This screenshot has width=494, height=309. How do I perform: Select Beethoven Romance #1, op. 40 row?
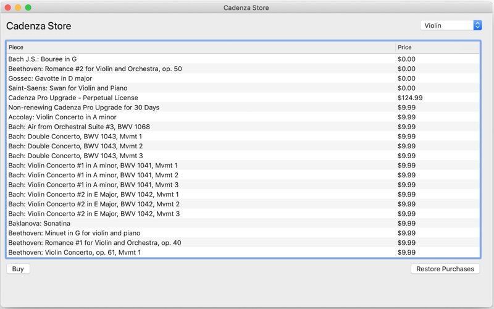pos(243,243)
